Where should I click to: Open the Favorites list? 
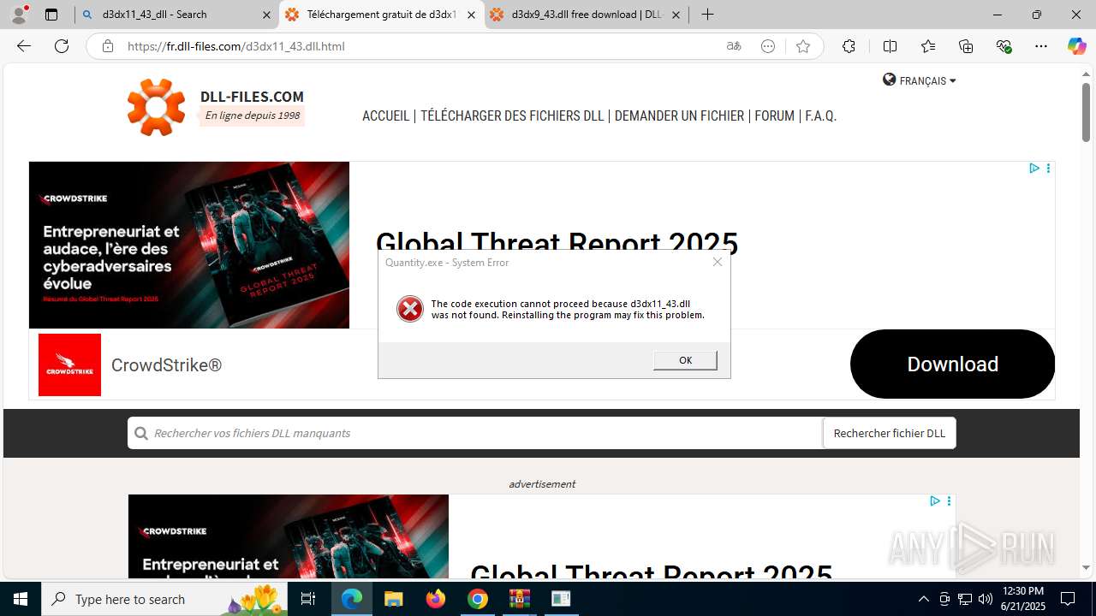pyautogui.click(x=928, y=46)
